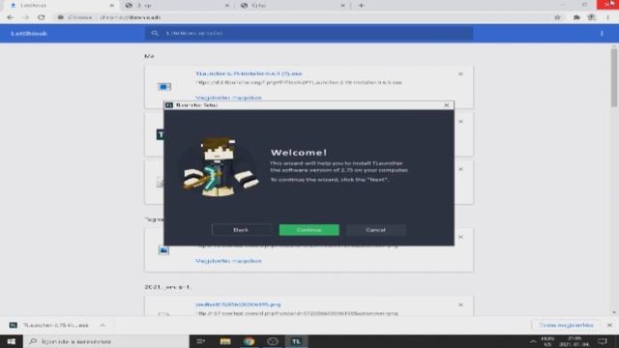Viewport: 619px width, 348px height.
Task: Open a new tab with the plus button
Action: tap(361, 5)
